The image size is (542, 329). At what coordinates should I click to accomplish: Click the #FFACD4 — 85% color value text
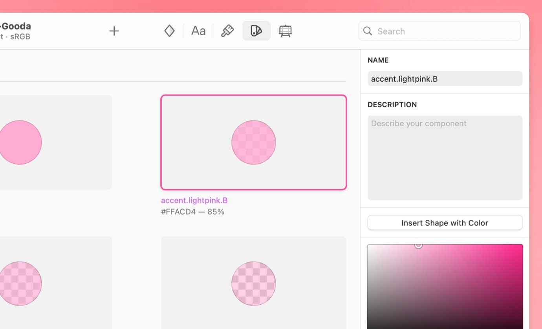tap(192, 212)
